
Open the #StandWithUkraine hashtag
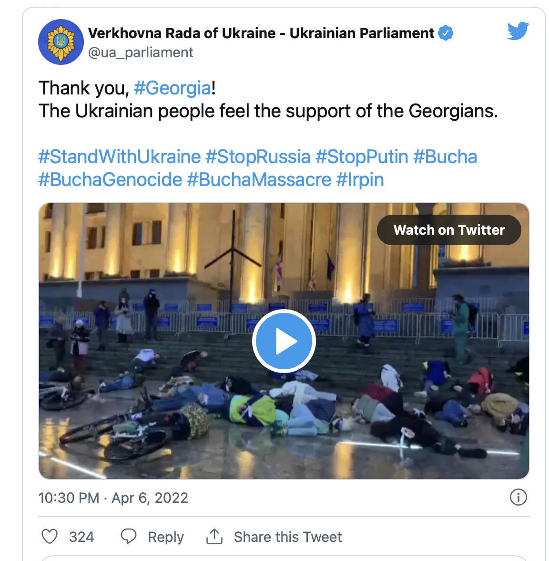(x=120, y=156)
